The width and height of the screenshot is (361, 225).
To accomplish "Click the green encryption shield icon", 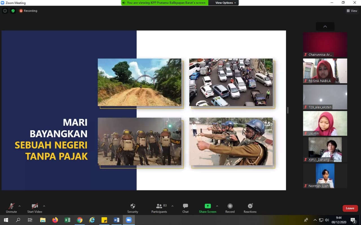I will click(x=13, y=11).
